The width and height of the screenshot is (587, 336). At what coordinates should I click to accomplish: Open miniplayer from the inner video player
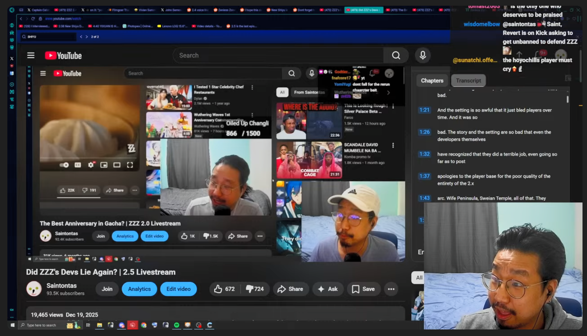pos(104,165)
